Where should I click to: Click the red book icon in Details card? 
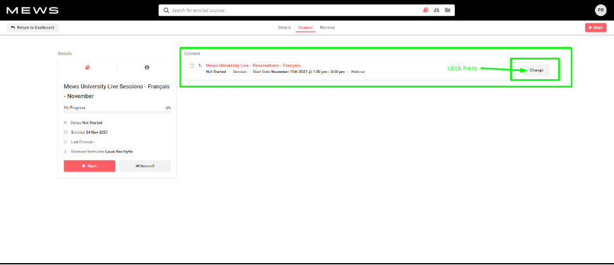88,67
